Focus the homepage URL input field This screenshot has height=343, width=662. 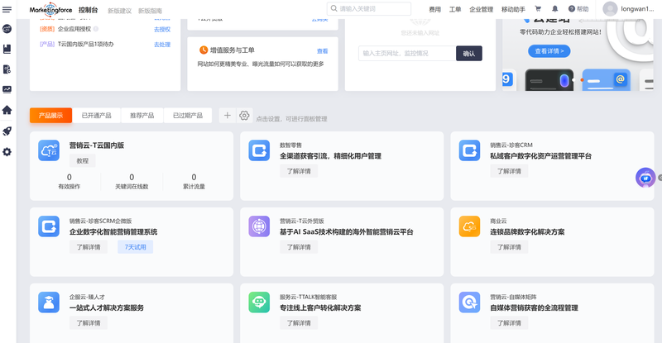click(x=407, y=54)
